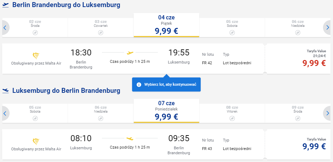
Task: Choose the 06 cze Niedziela return date
Action: pos(101,113)
